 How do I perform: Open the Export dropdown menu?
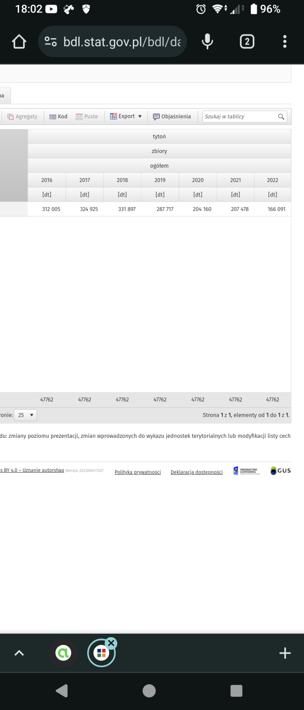[126, 117]
